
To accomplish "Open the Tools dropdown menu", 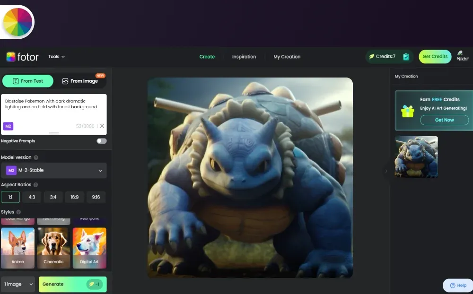I will pos(56,57).
